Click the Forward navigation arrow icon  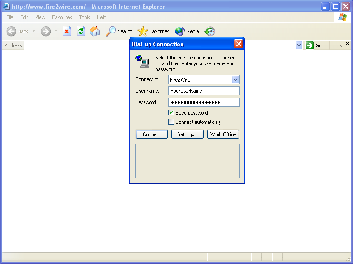point(46,31)
